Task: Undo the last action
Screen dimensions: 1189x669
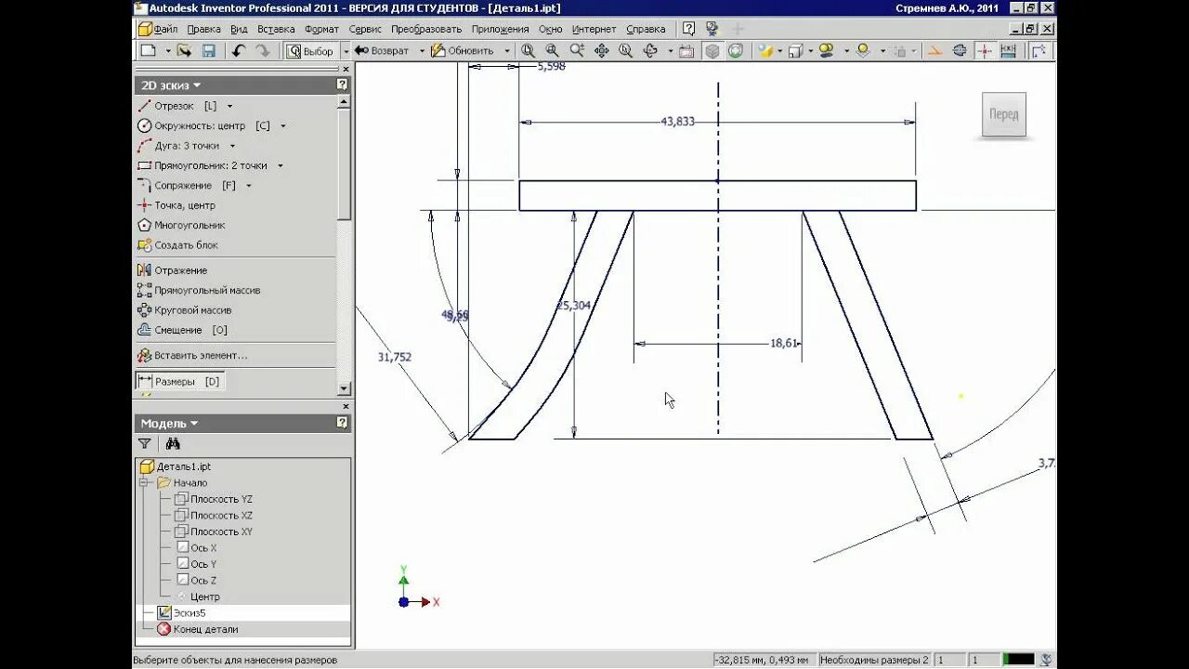Action: coord(239,50)
